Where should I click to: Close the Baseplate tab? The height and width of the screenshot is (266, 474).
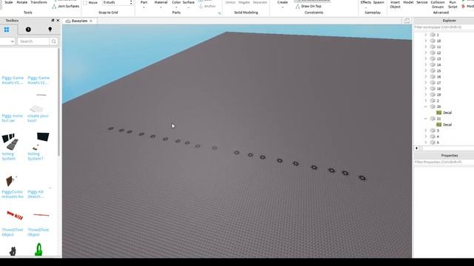pyautogui.click(x=90, y=21)
